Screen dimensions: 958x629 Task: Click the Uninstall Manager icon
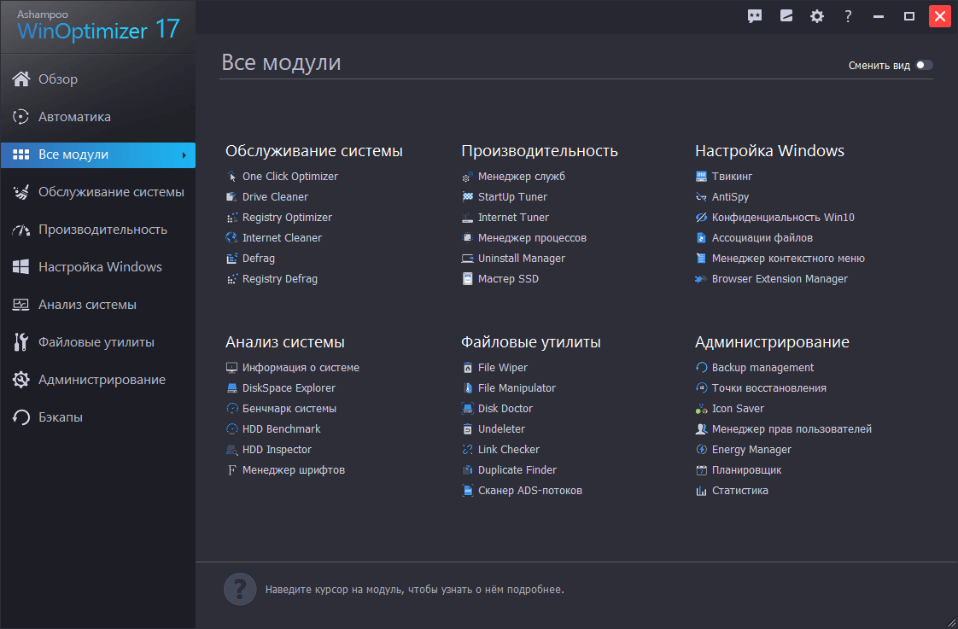[x=467, y=259]
